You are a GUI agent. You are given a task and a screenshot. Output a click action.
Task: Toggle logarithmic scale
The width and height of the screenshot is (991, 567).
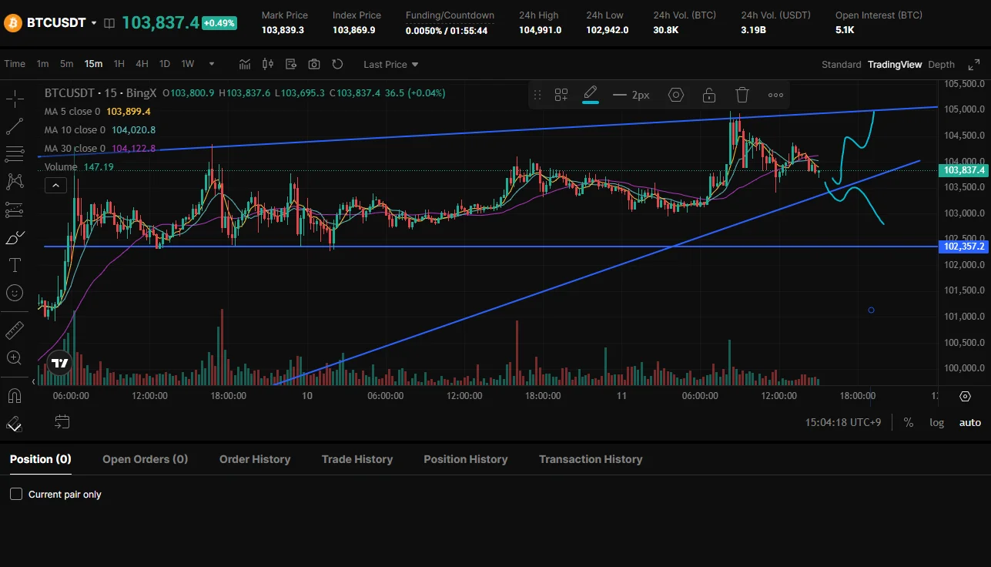pos(936,422)
